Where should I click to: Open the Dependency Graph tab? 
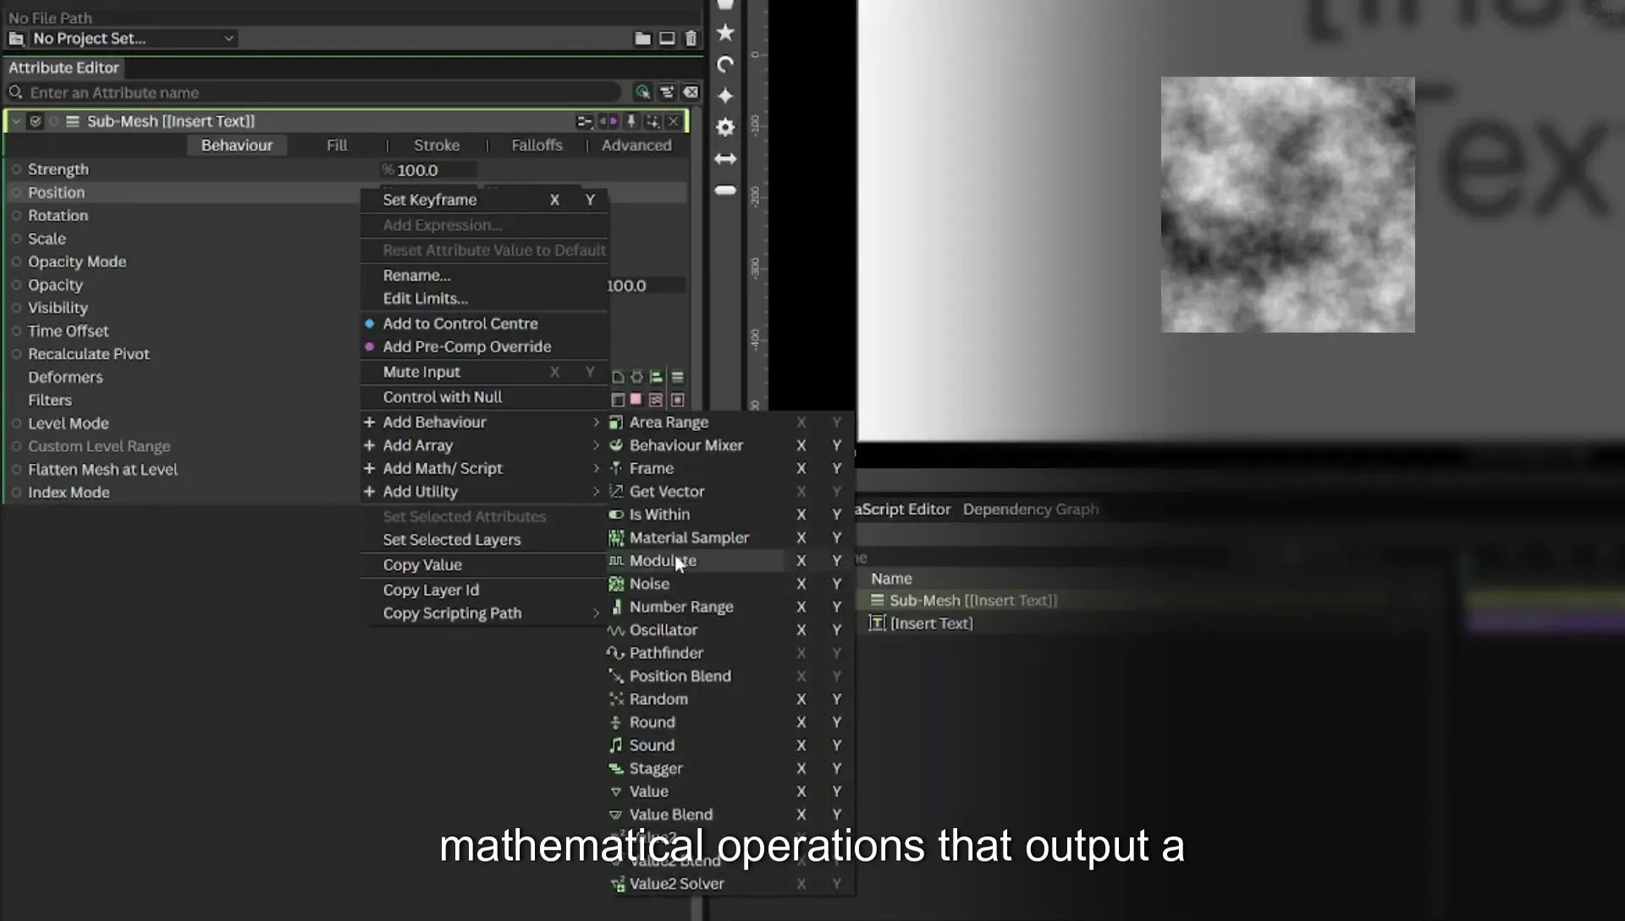(x=1031, y=509)
